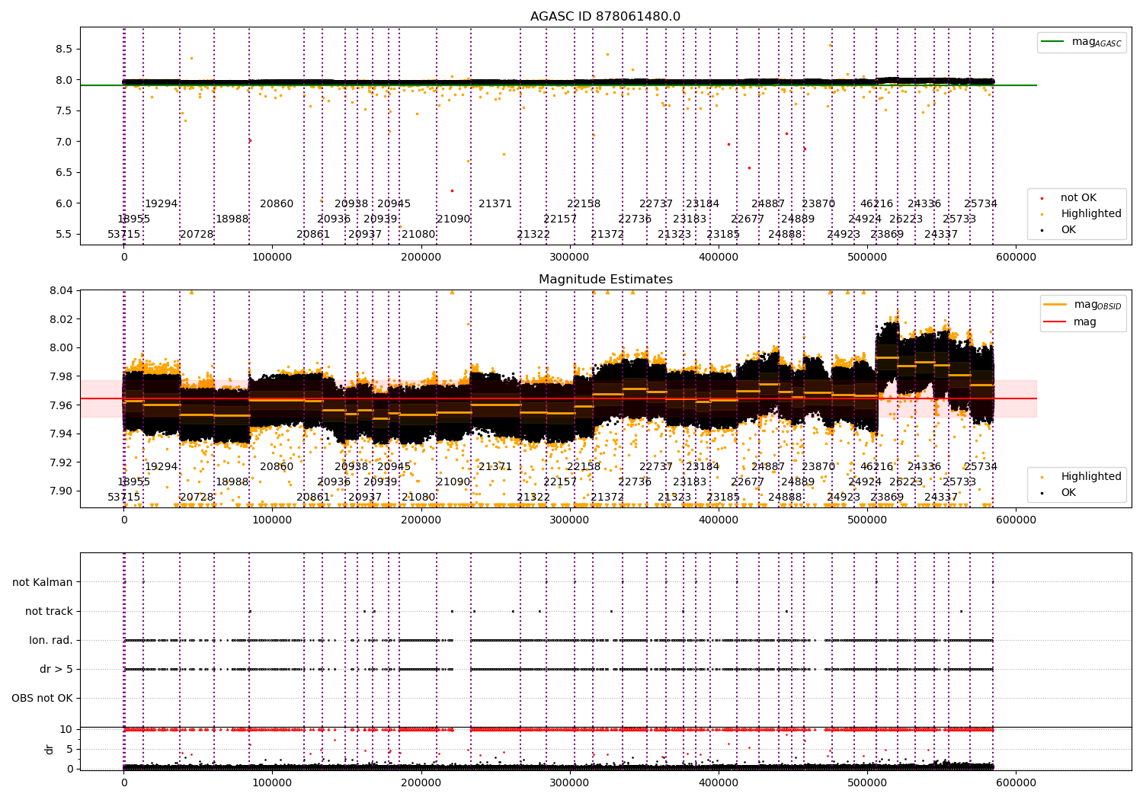The height and width of the screenshot is (800, 1143).
Task: Click OBSID label 20860 in the top plot
Action: [x=277, y=204]
